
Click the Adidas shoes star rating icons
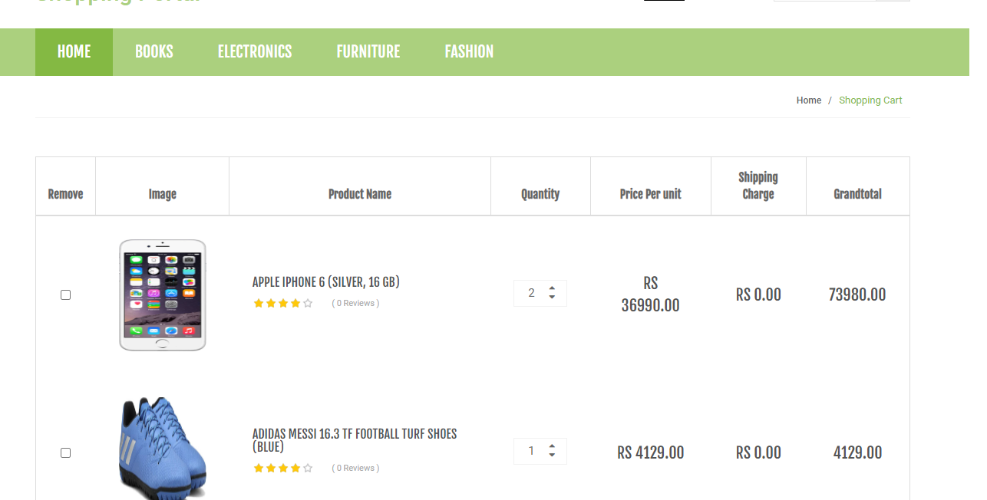[x=283, y=468]
